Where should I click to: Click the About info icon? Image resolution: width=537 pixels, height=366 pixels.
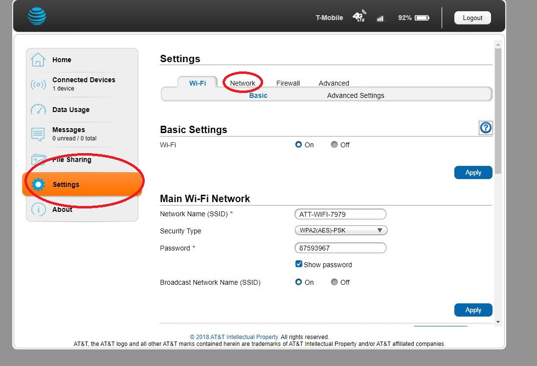38,209
